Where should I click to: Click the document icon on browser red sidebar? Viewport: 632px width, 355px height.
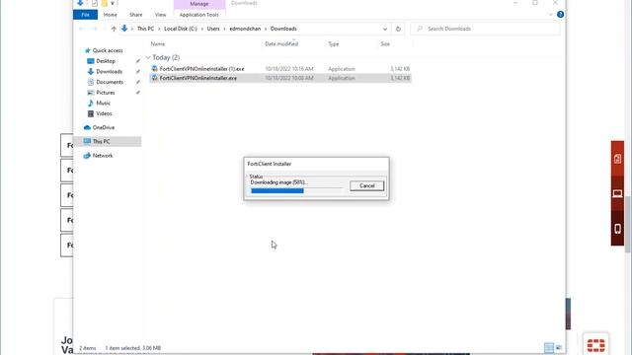point(617,159)
